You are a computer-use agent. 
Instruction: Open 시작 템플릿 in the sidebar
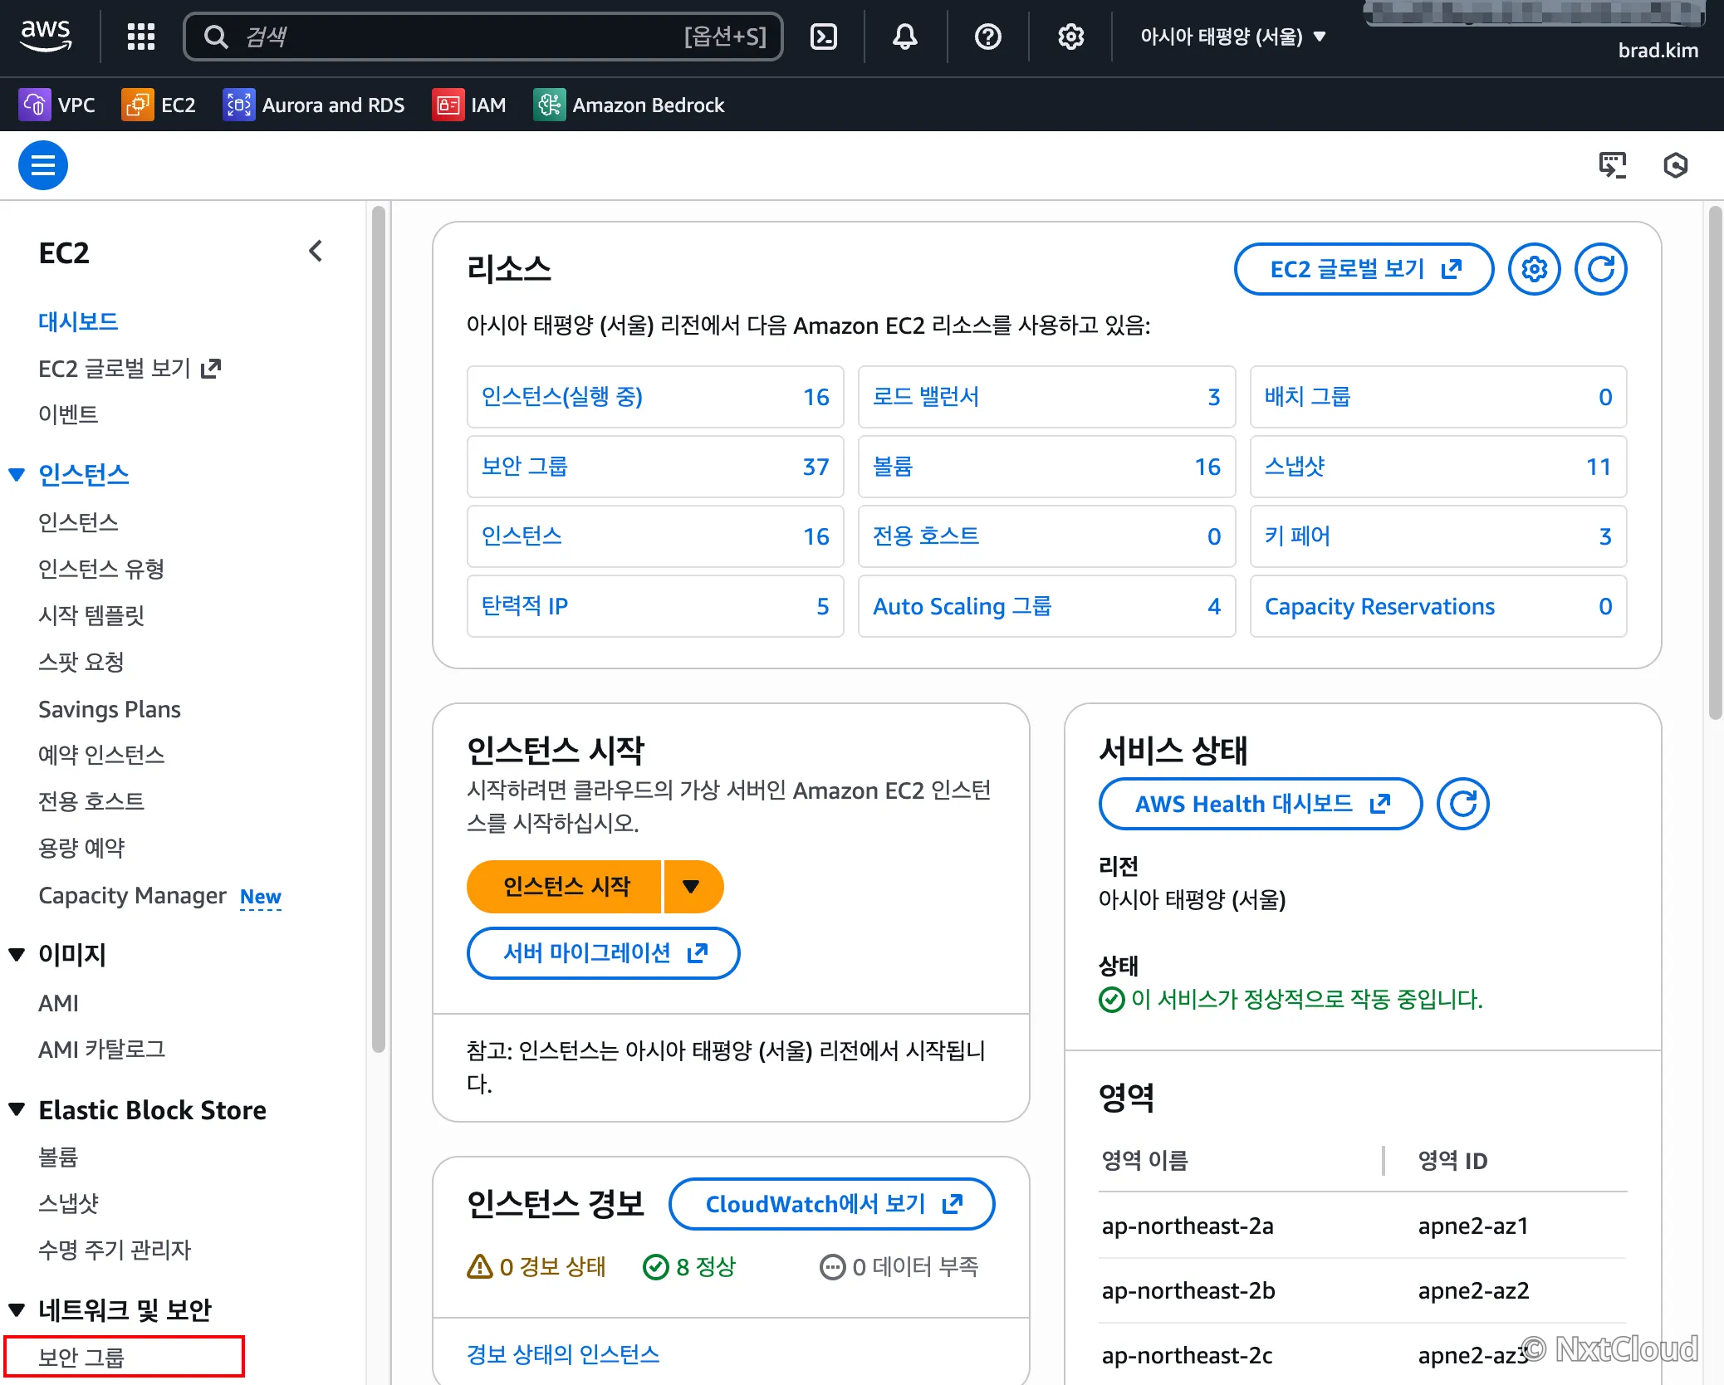click(91, 615)
